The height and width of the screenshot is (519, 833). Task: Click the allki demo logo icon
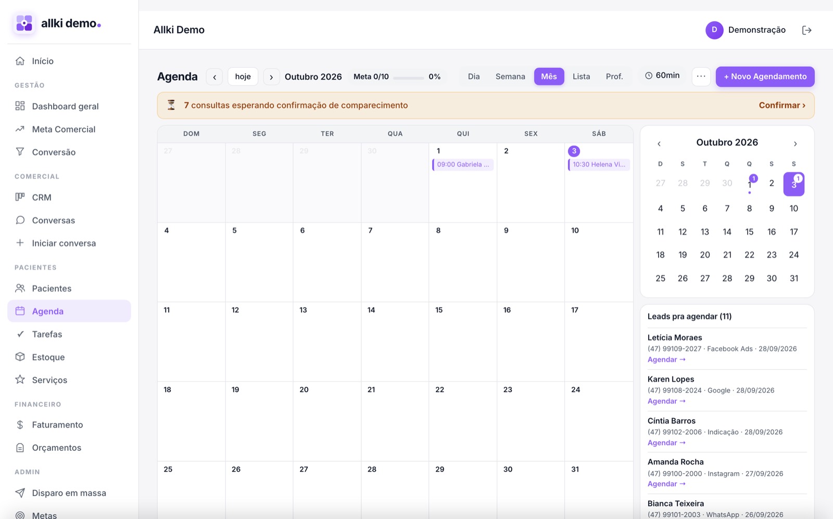24,23
